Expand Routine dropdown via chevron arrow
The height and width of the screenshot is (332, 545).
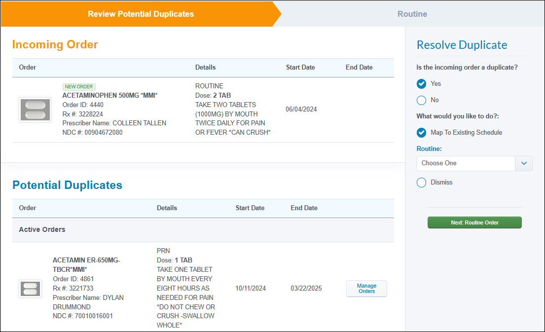click(524, 163)
